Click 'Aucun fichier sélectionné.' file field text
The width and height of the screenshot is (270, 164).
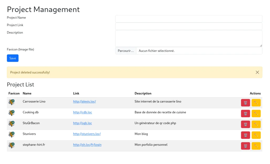tap(157, 51)
